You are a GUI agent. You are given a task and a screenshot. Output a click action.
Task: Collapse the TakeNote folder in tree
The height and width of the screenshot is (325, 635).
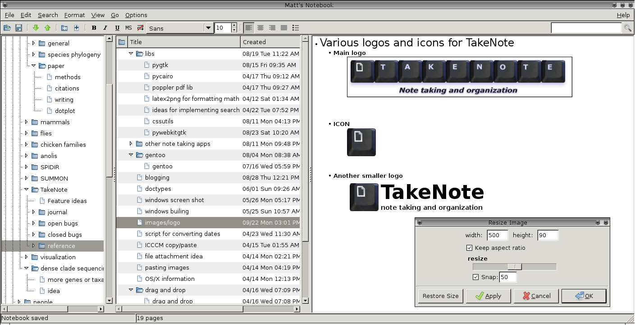(x=26, y=190)
